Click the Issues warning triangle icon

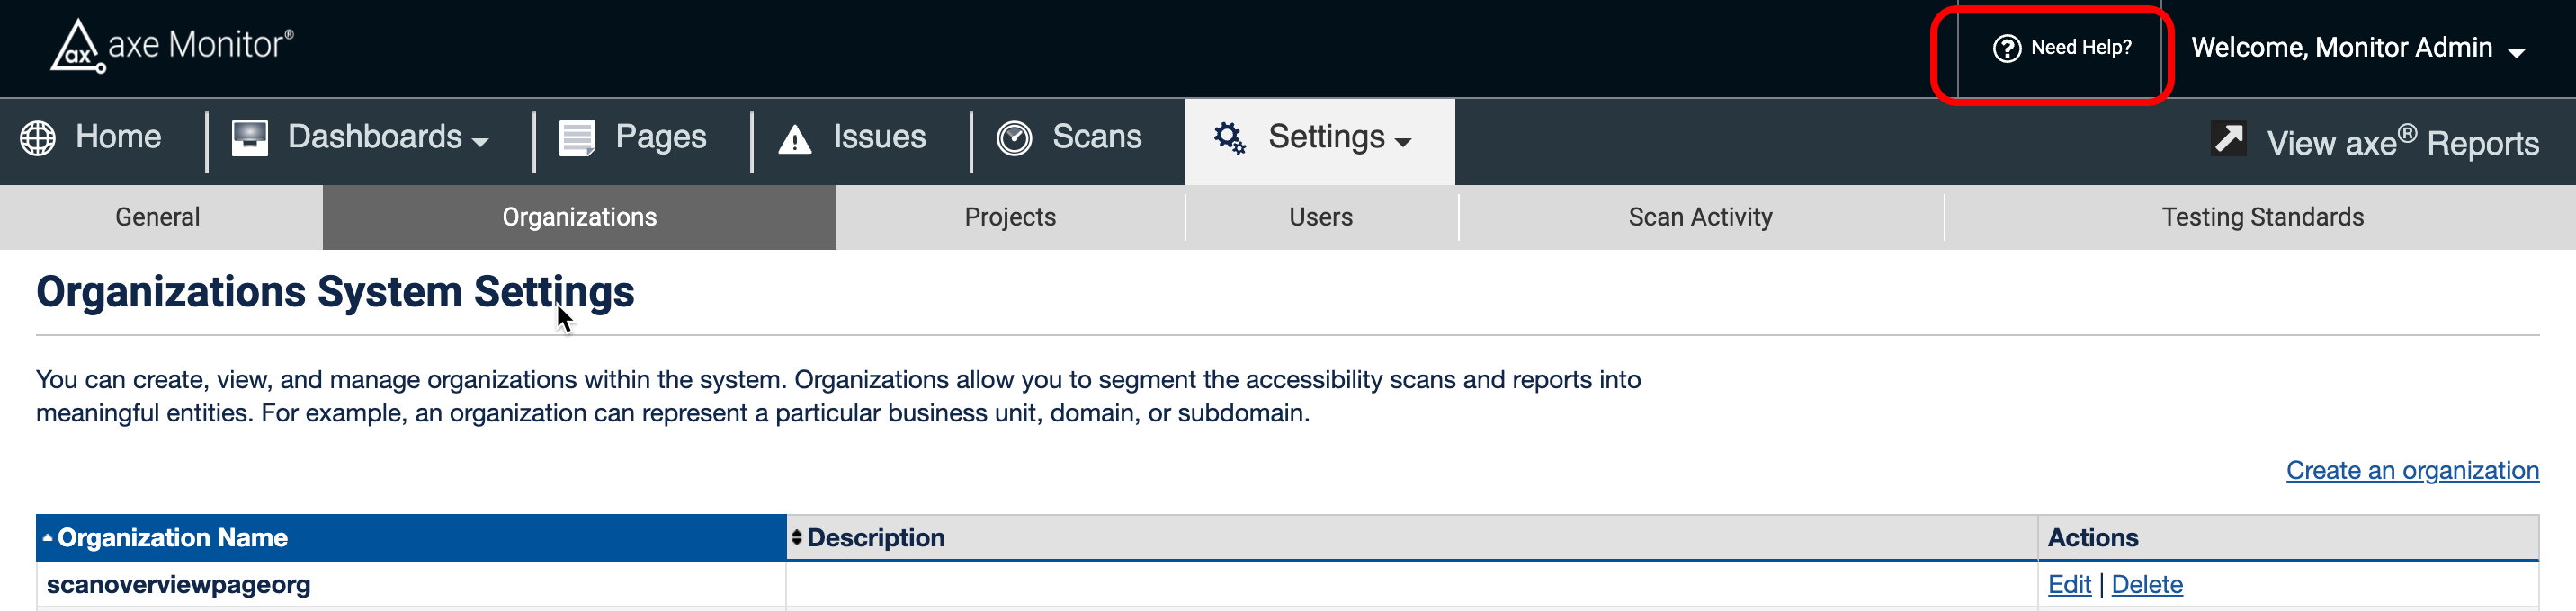click(794, 138)
